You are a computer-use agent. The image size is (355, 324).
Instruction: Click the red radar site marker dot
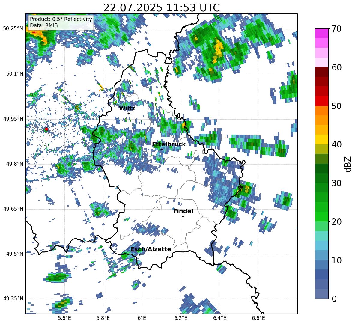point(46,129)
